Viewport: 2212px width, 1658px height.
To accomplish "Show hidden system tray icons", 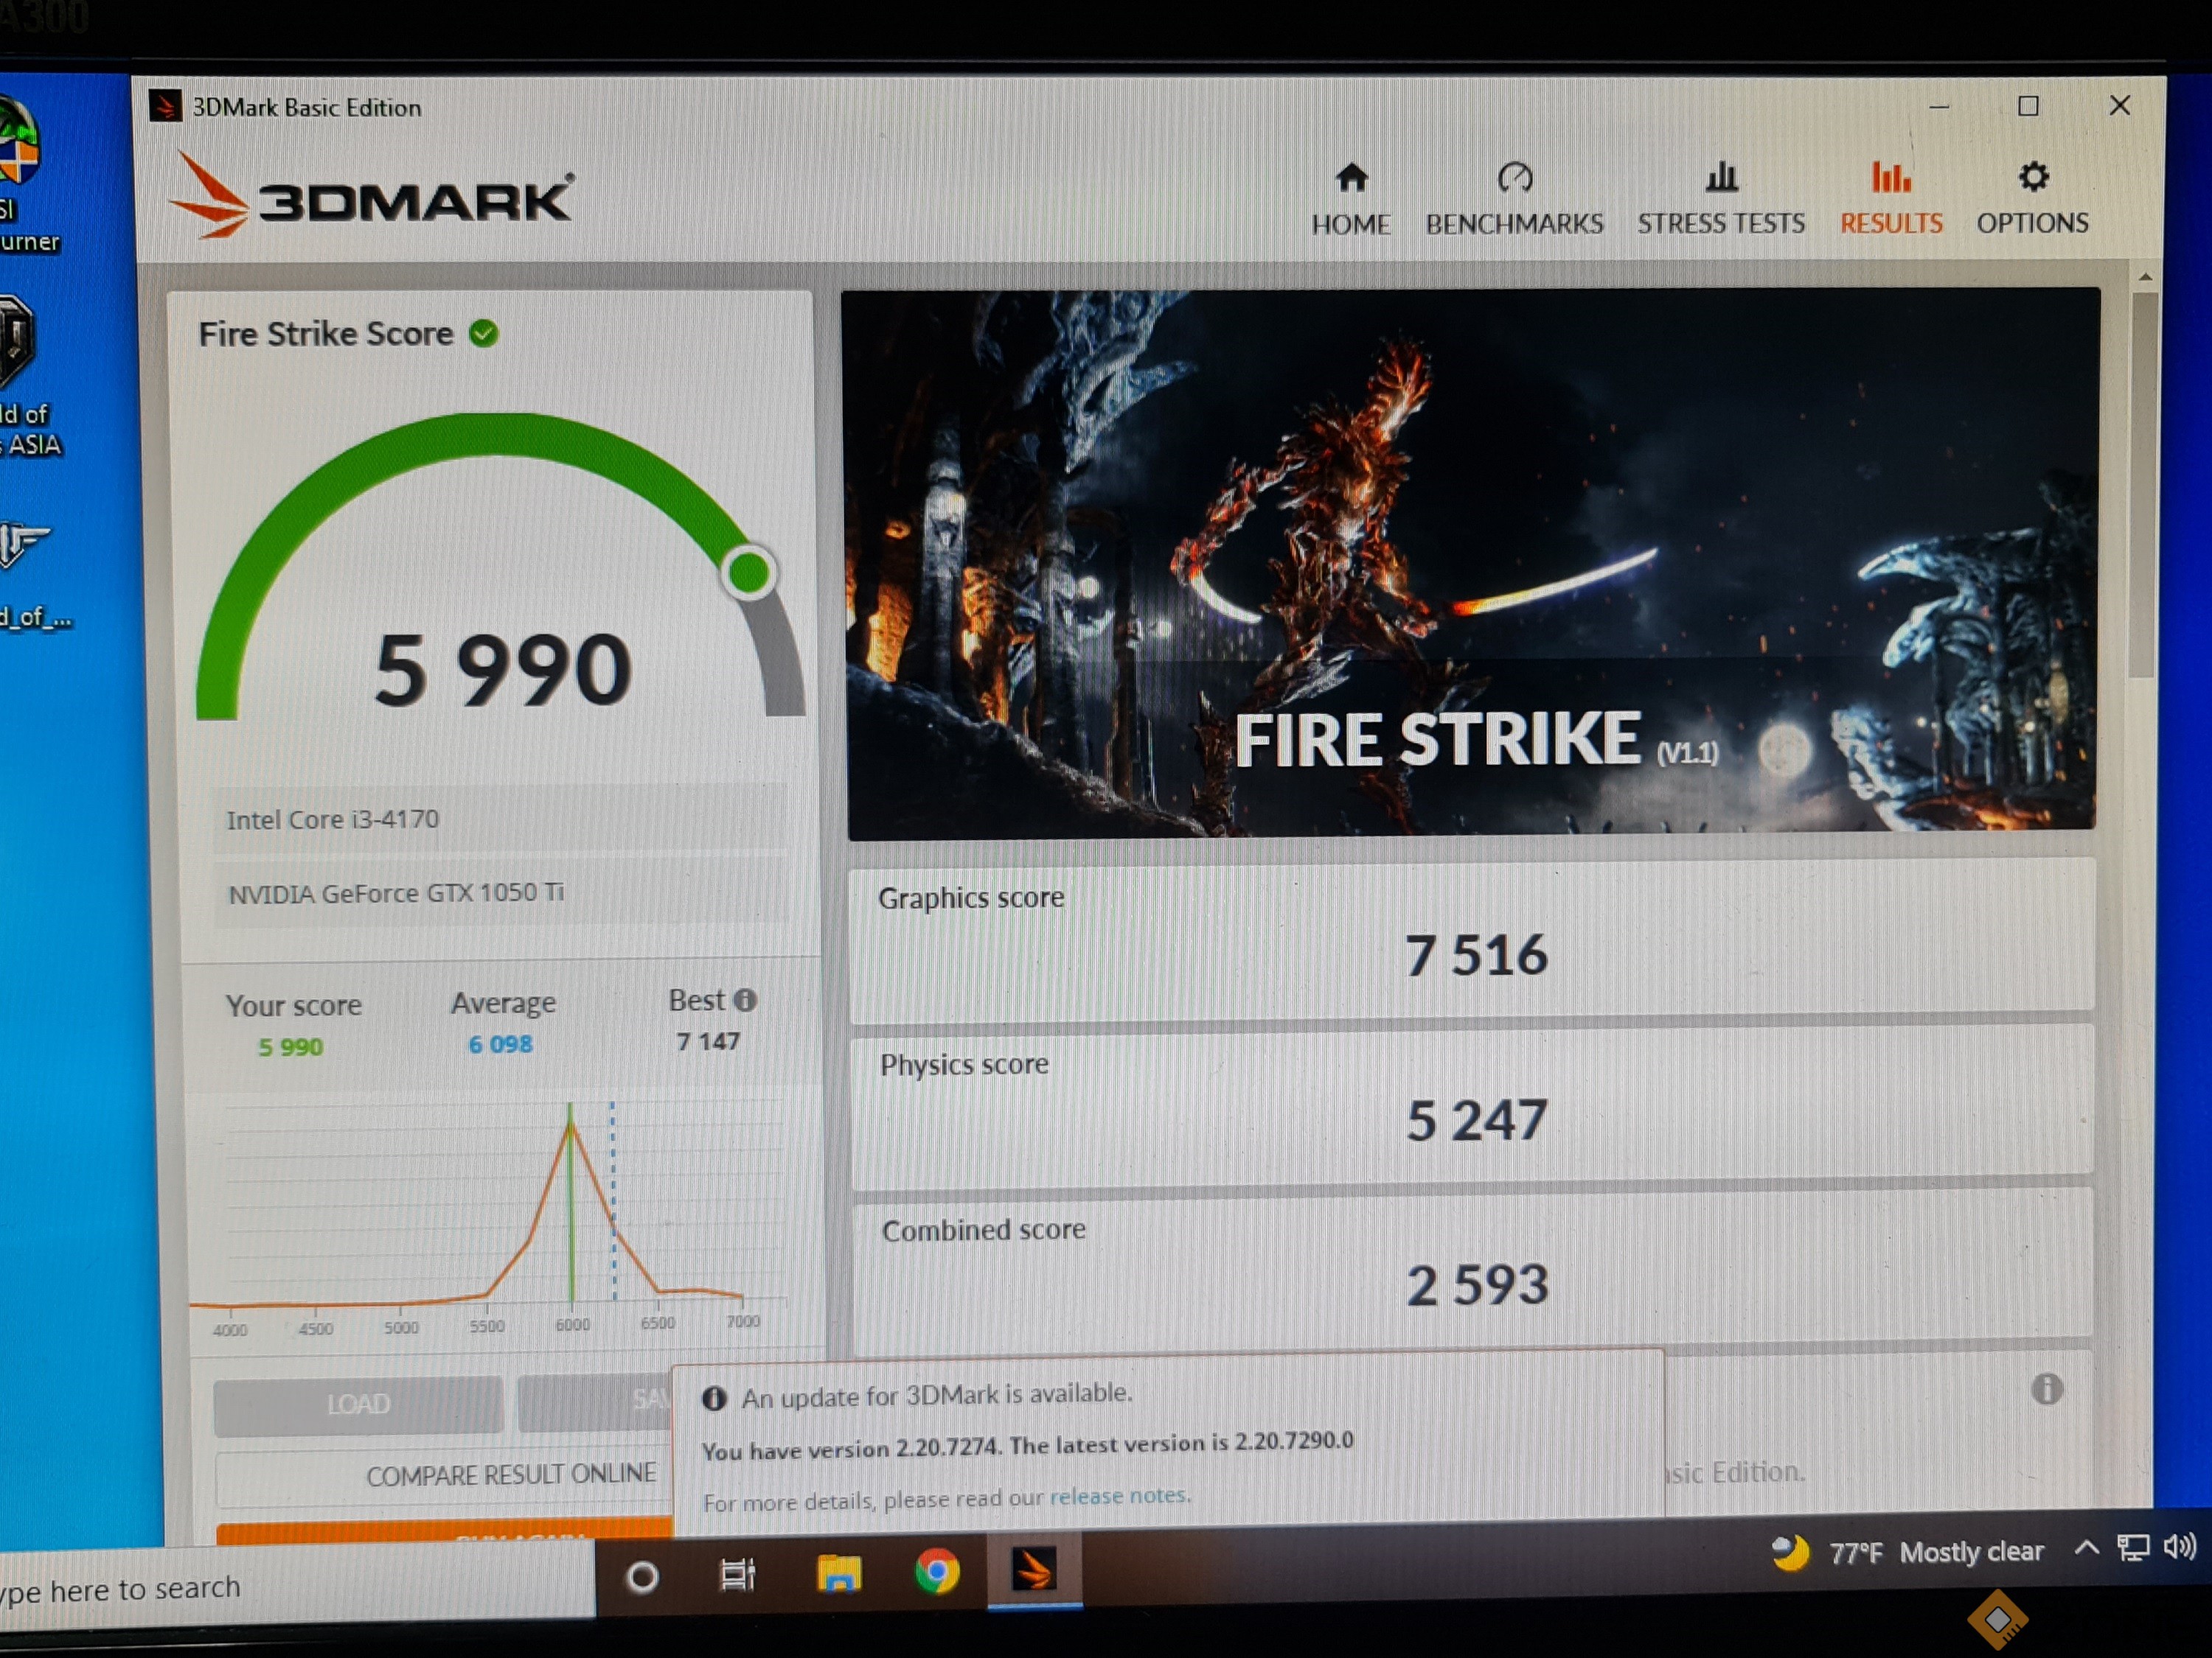I will pyautogui.click(x=2085, y=1549).
